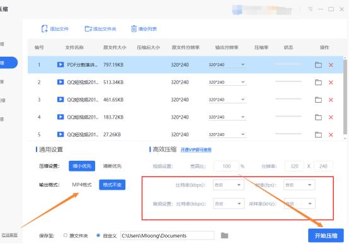Choose the 清晰优先 compression setting
Screen dimensions: 349x244
pos(112,166)
